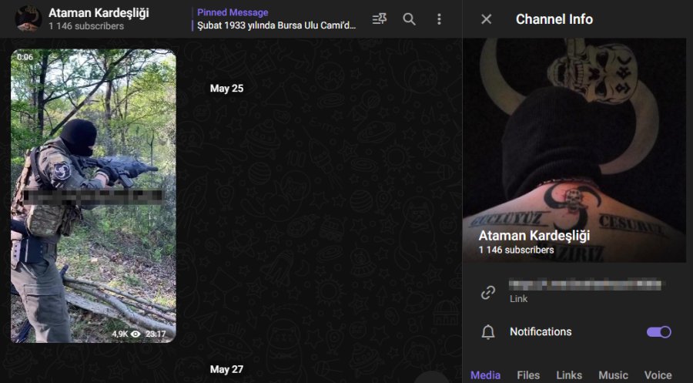Open the Pinned Message preview
Image resolution: width=693 pixels, height=383 pixels.
(x=276, y=19)
